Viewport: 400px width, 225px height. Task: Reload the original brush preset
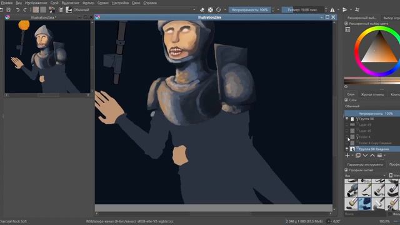click(219, 10)
